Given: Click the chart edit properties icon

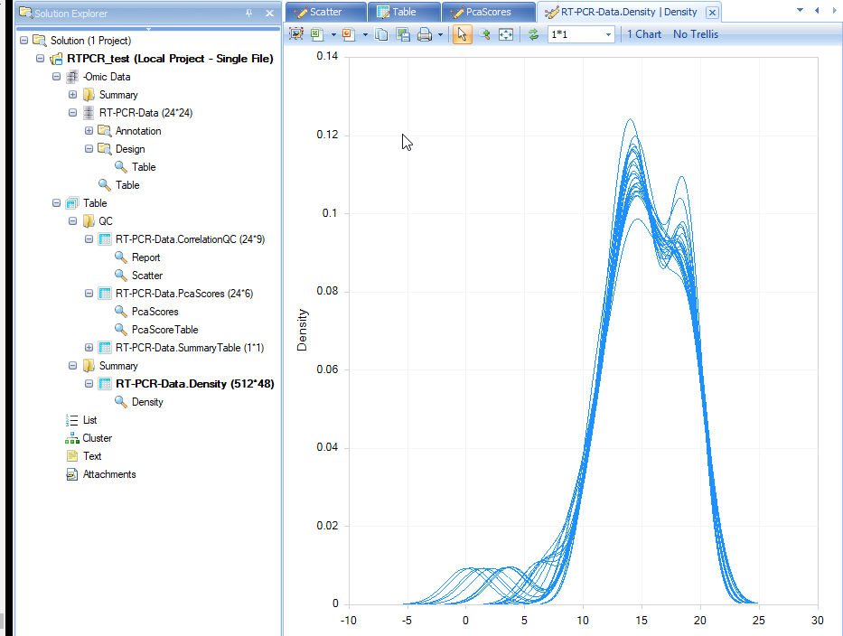Looking at the screenshot, I should (296, 34).
